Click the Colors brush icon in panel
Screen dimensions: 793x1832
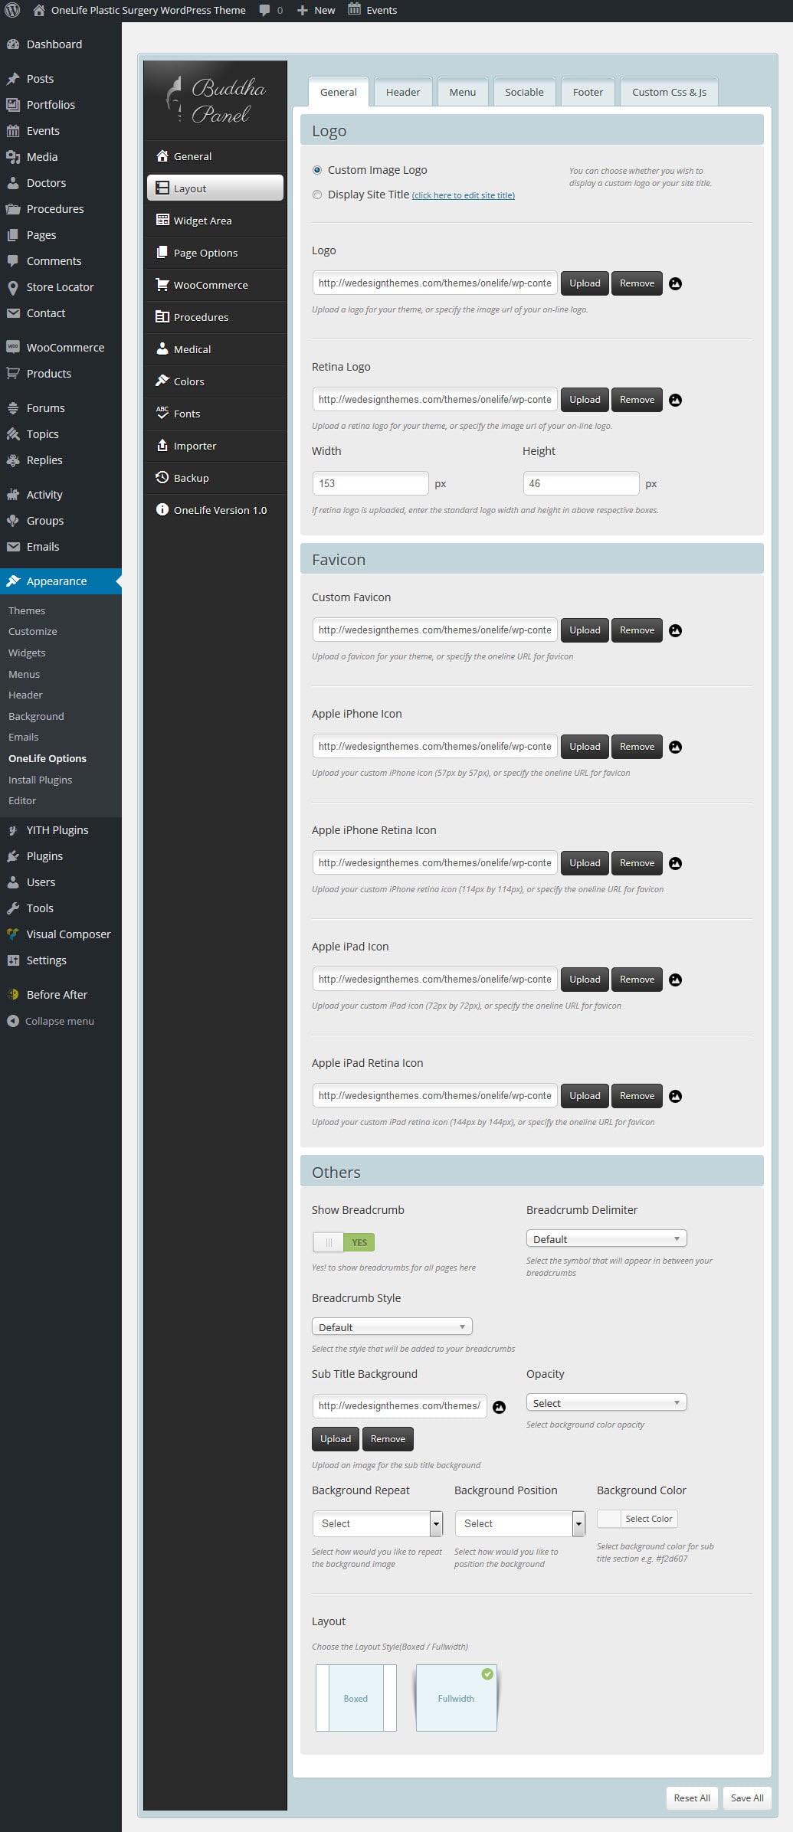click(162, 381)
